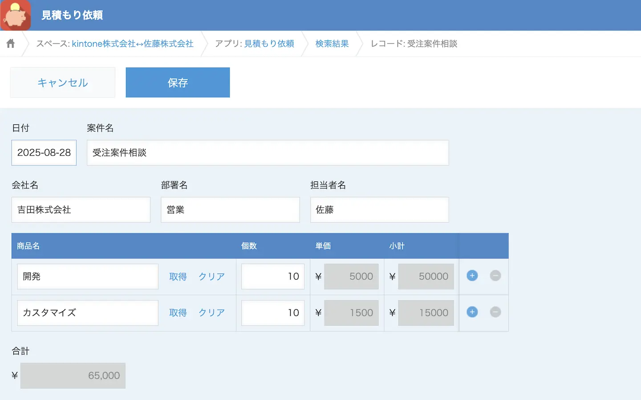Viewport: 641px width, 400px height.
Task: Open the kintone株式会社↔佐藤株式会社 space link
Action: click(133, 44)
